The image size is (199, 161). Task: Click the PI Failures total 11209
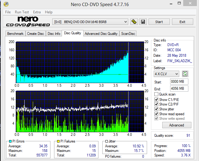pyautogui.click(x=91, y=155)
